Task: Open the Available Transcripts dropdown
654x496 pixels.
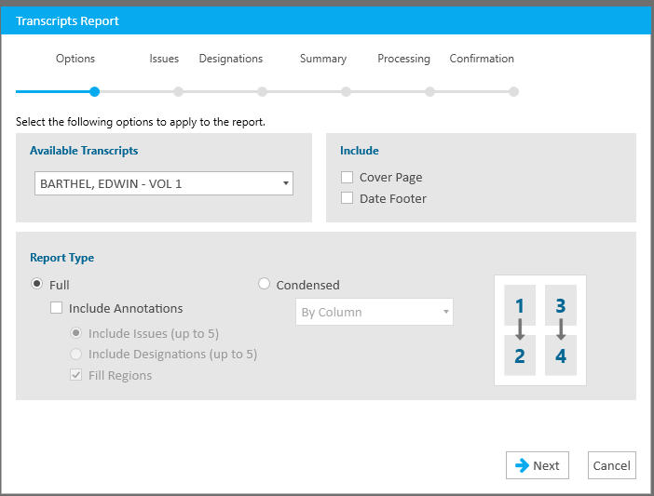Action: (x=164, y=183)
